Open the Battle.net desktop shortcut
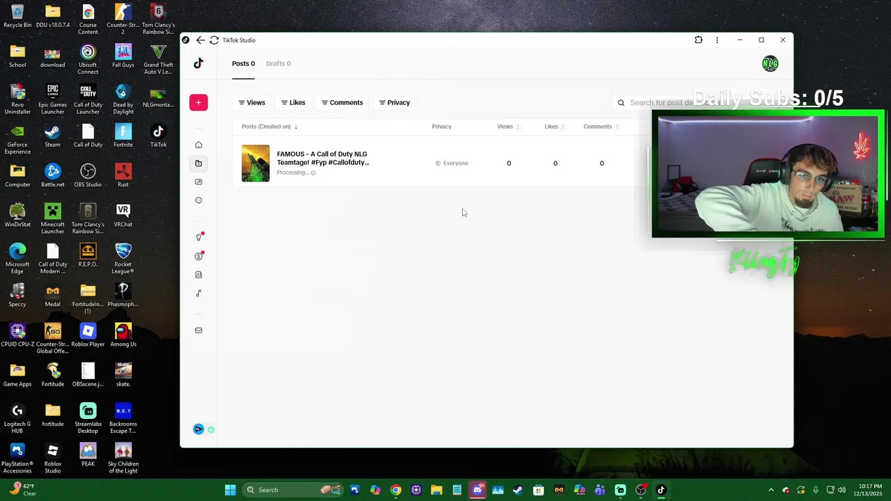Image resolution: width=891 pixels, height=501 pixels. coord(52,175)
